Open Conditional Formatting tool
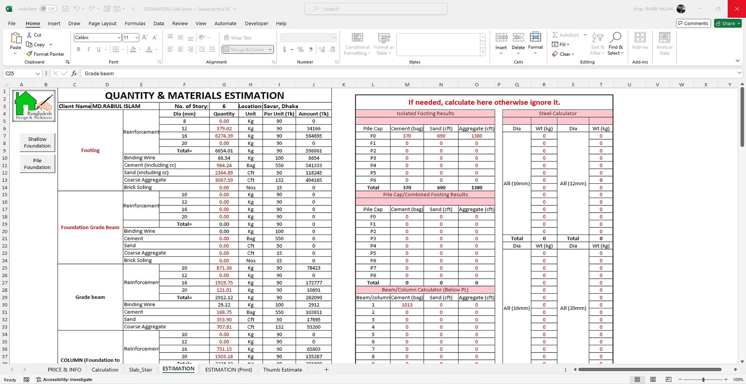Screen dimensions: 746x384 (x=357, y=44)
